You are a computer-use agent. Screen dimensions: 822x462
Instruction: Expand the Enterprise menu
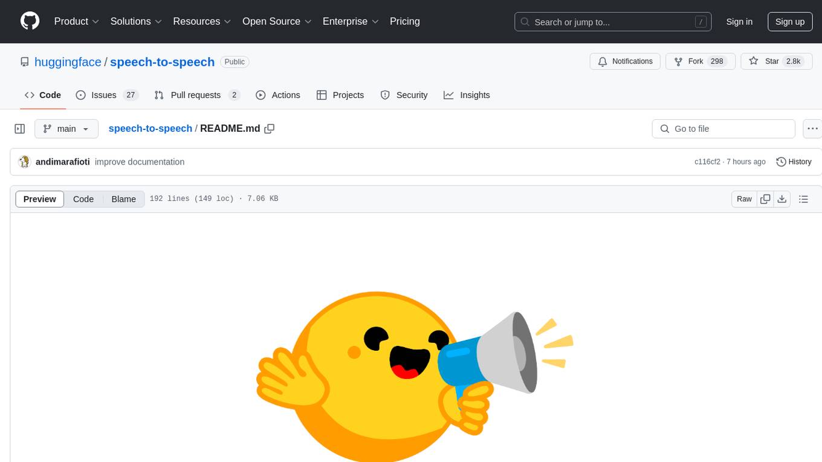pos(351,21)
